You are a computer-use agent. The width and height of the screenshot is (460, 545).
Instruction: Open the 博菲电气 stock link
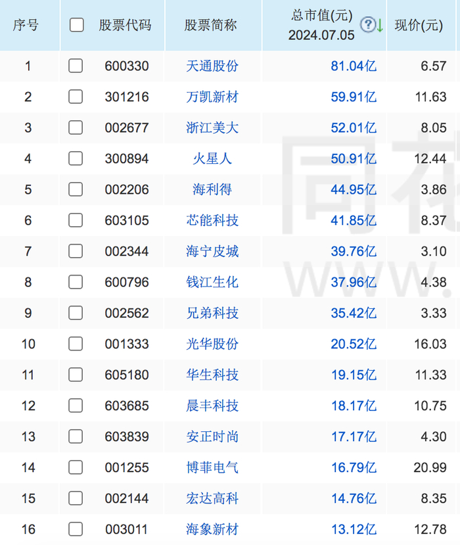click(212, 467)
